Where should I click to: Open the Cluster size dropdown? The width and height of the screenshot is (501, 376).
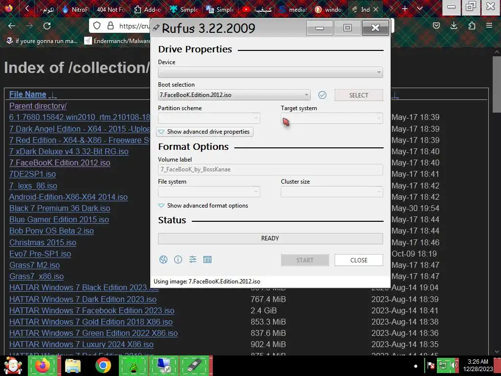coord(332,191)
